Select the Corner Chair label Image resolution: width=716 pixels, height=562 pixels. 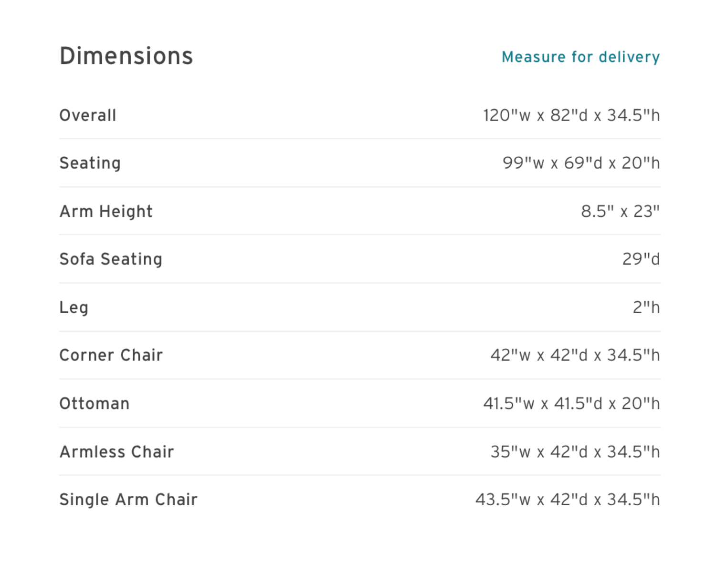111,355
